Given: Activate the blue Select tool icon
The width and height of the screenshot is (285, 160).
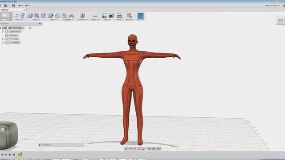Looking at the screenshot, I should tap(141, 16).
